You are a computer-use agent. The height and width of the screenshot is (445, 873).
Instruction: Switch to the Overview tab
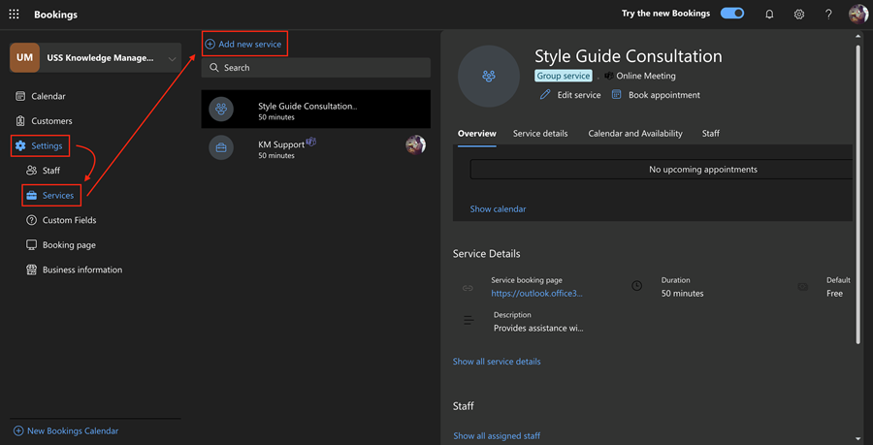pyautogui.click(x=476, y=134)
